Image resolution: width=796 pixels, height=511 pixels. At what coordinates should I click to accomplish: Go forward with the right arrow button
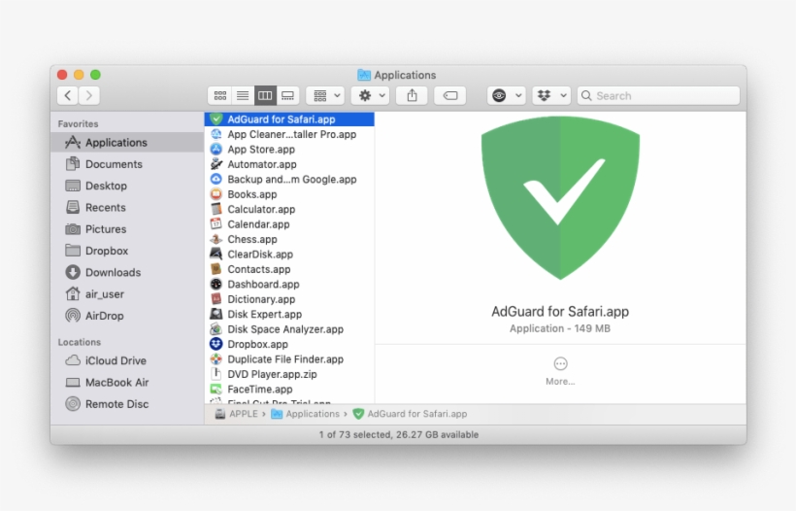pyautogui.click(x=89, y=95)
